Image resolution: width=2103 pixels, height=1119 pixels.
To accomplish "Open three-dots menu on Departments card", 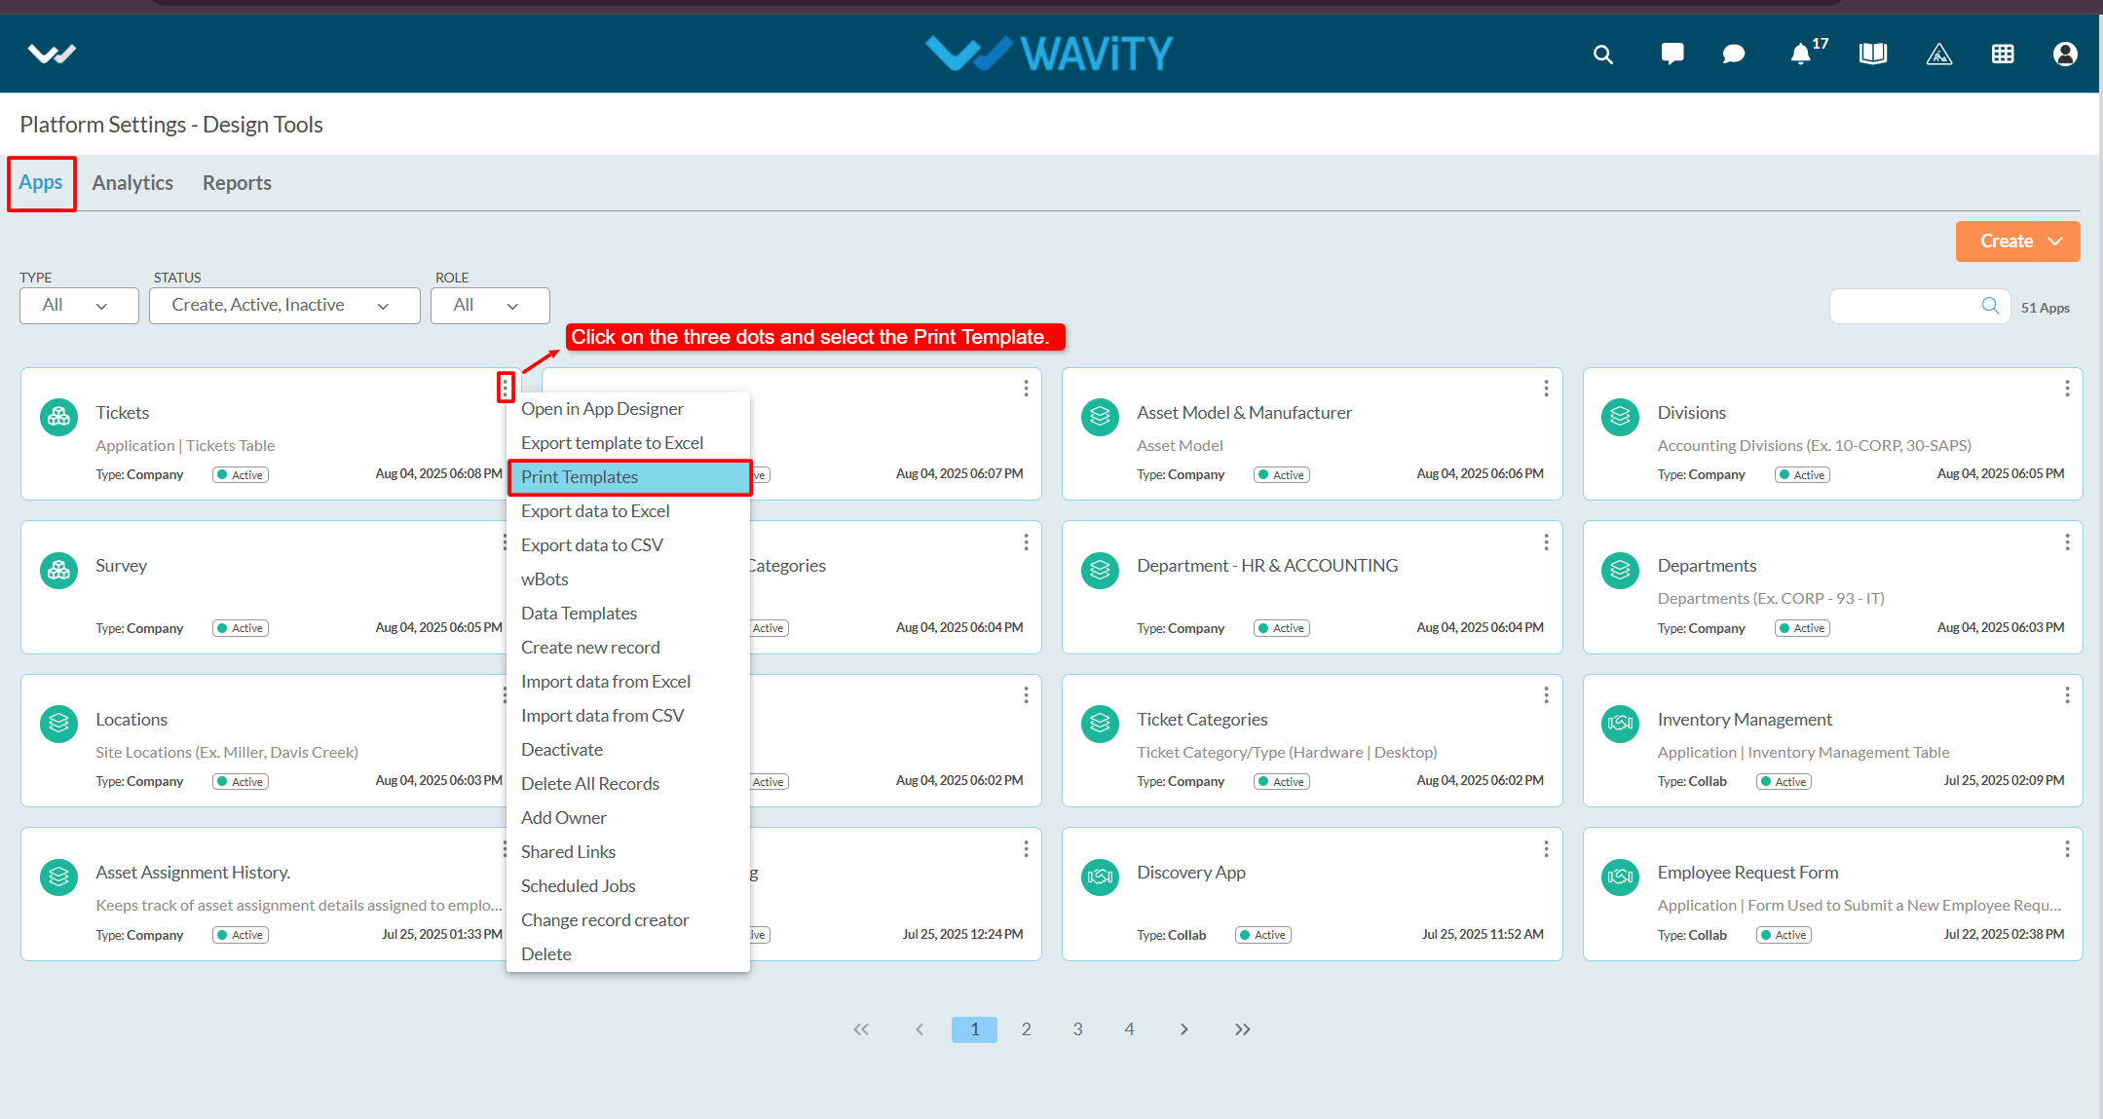I will (x=2067, y=541).
